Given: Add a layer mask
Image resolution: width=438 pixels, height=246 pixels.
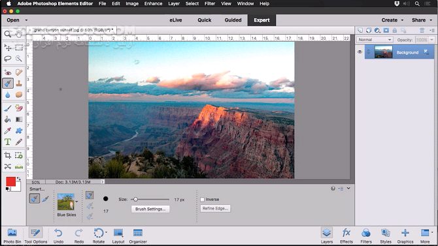Looking at the screenshot, I should [386, 30].
